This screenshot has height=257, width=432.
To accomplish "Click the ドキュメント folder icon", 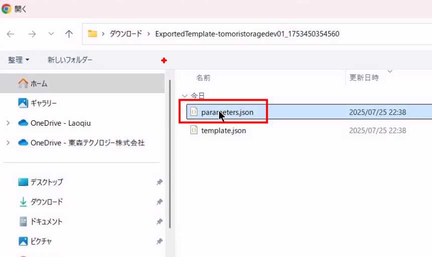I will 23,221.
